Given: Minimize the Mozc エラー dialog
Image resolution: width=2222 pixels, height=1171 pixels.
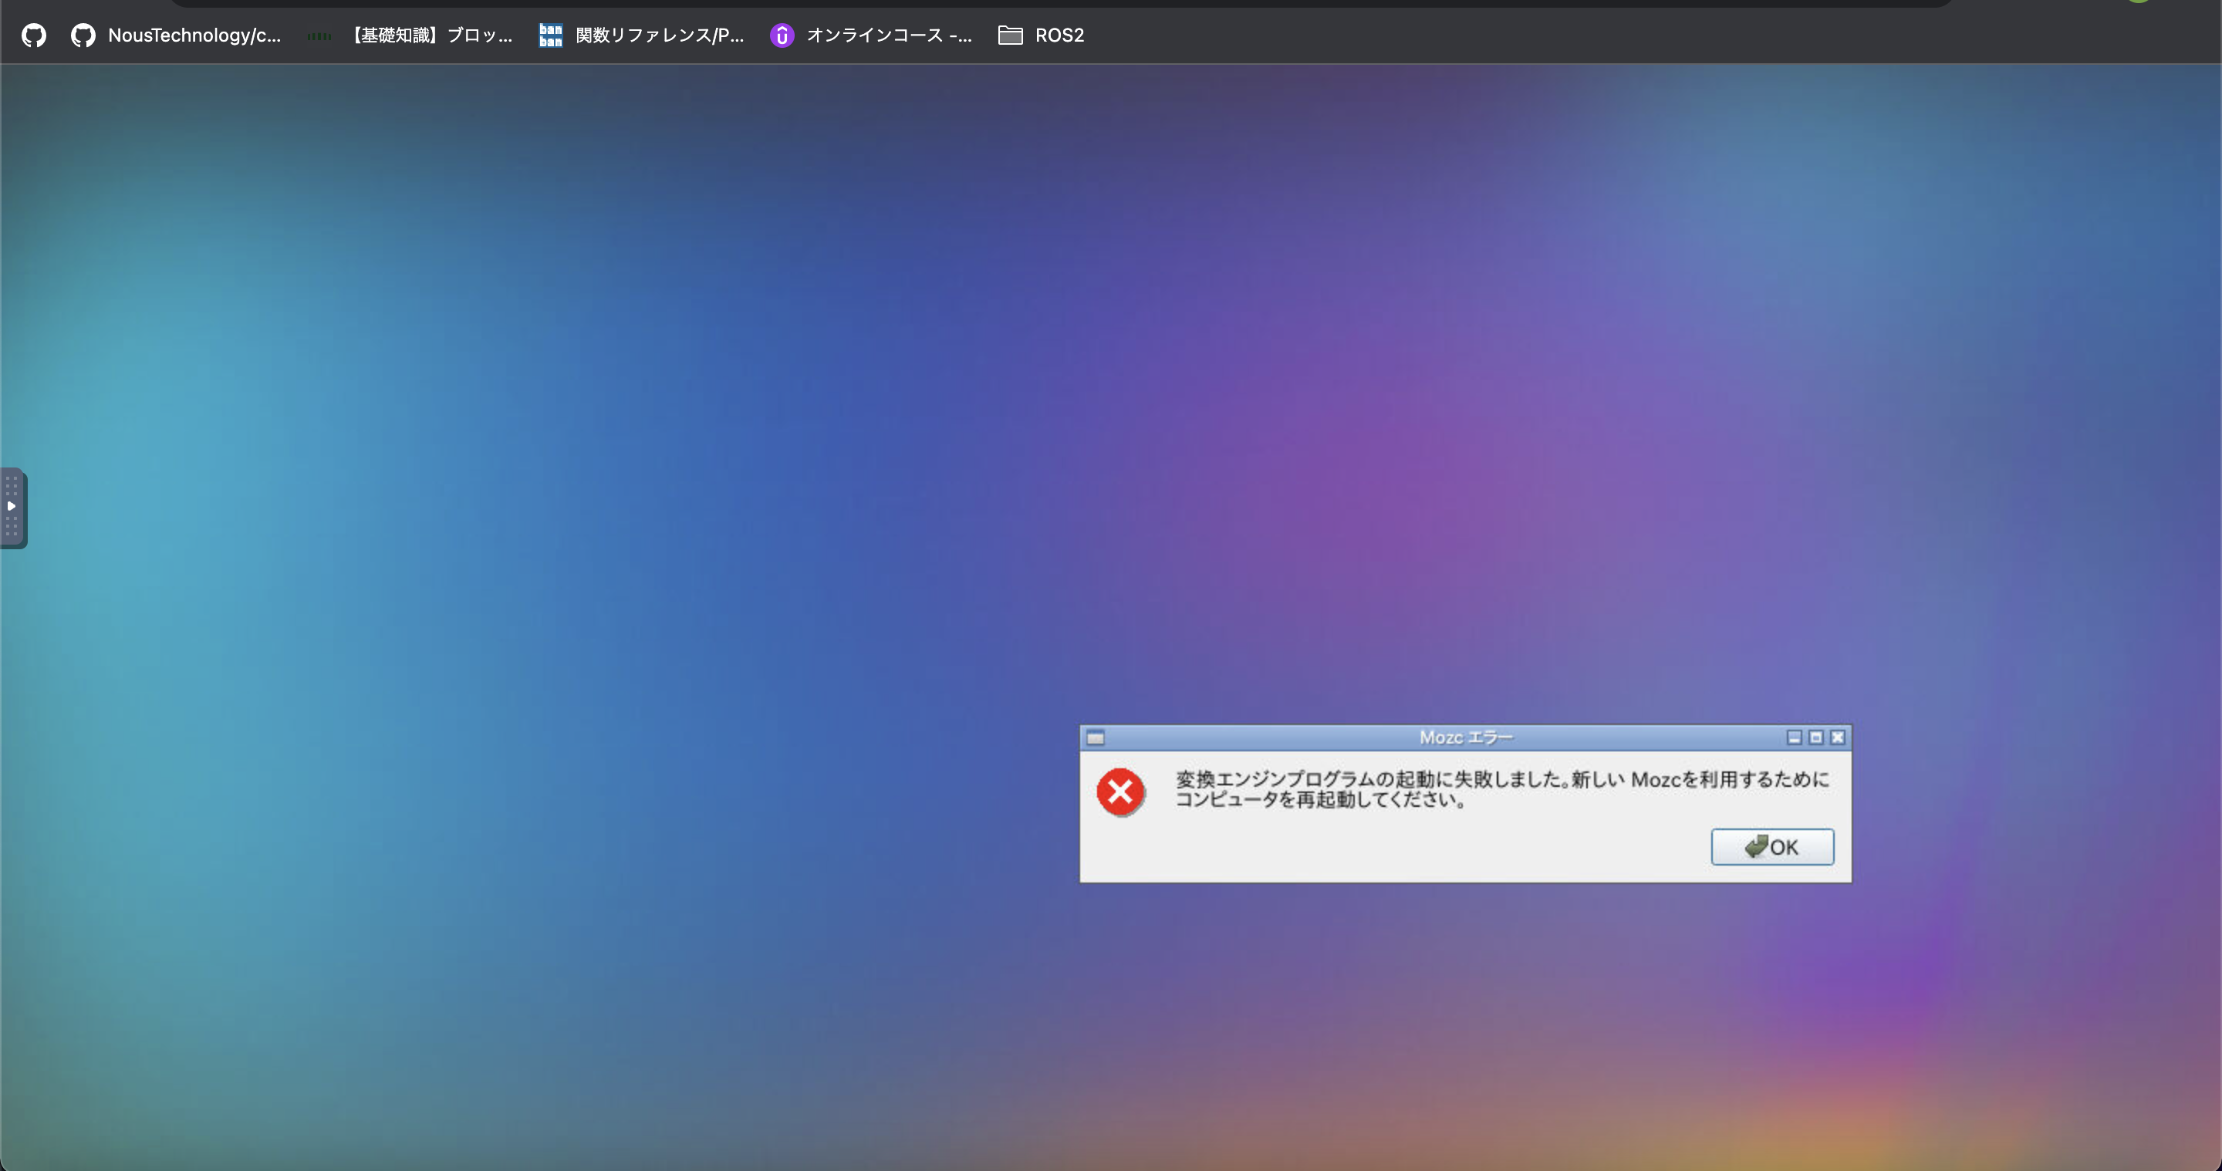Looking at the screenshot, I should click(1794, 737).
